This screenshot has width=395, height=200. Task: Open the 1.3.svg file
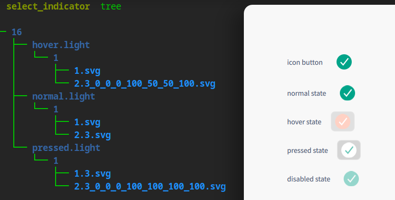coord(92,173)
